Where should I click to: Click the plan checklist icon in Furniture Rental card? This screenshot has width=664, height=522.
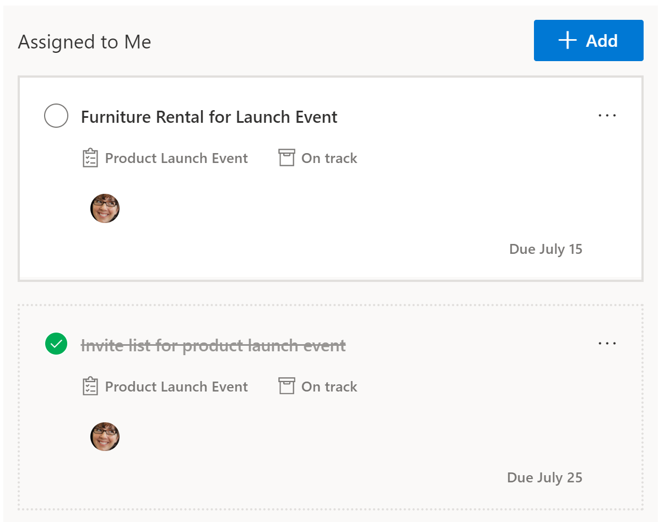90,159
